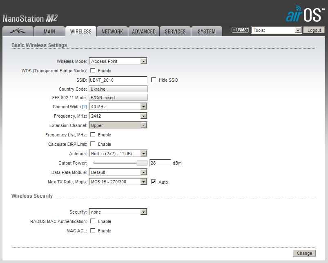Open the Ubiquiti logo tab
Viewport: 328px width, 263px height.
point(18,31)
